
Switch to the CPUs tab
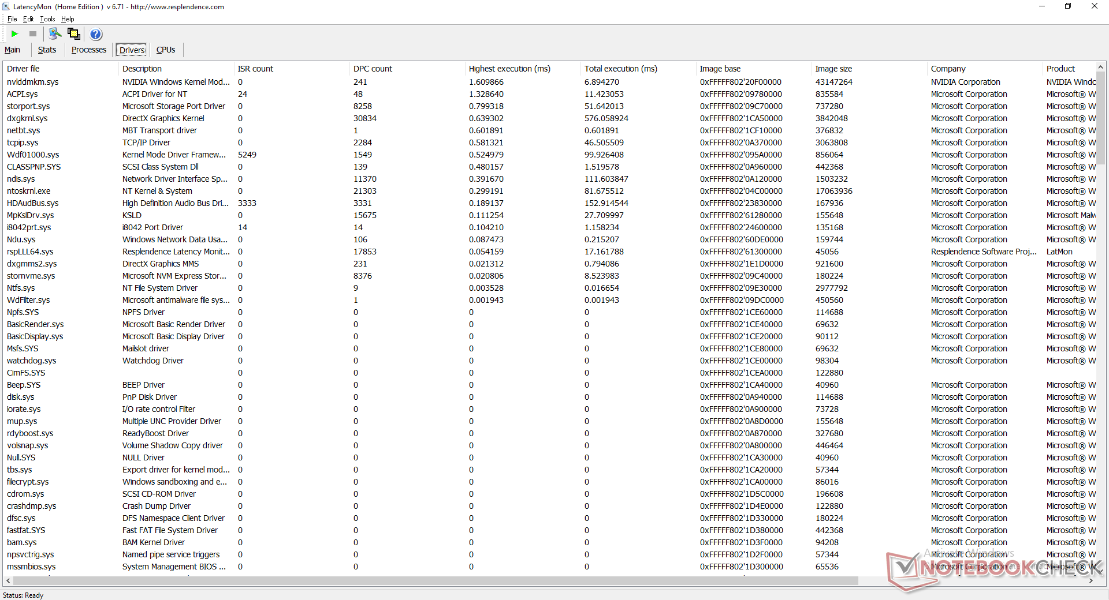(166, 50)
